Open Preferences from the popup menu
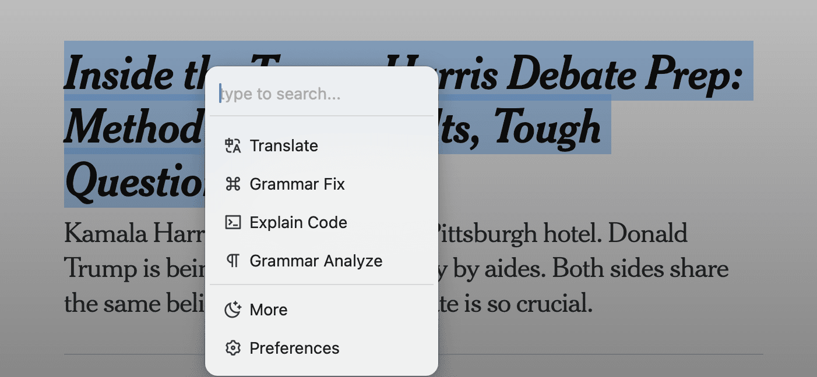This screenshot has height=377, width=817. tap(294, 348)
